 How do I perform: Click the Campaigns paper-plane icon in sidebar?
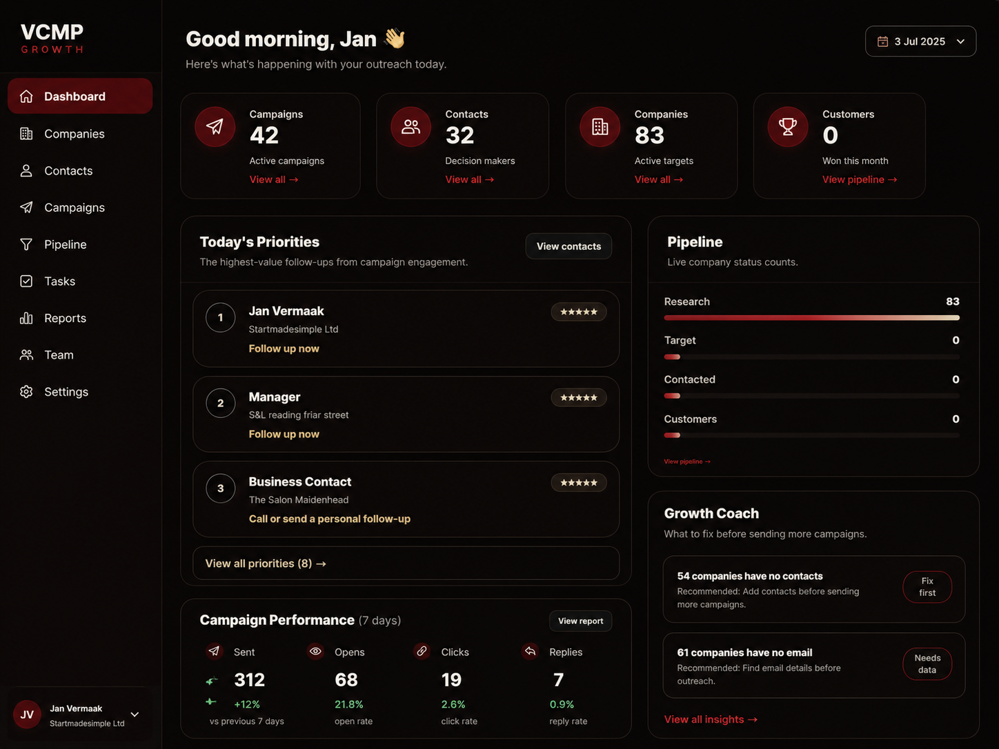(26, 208)
